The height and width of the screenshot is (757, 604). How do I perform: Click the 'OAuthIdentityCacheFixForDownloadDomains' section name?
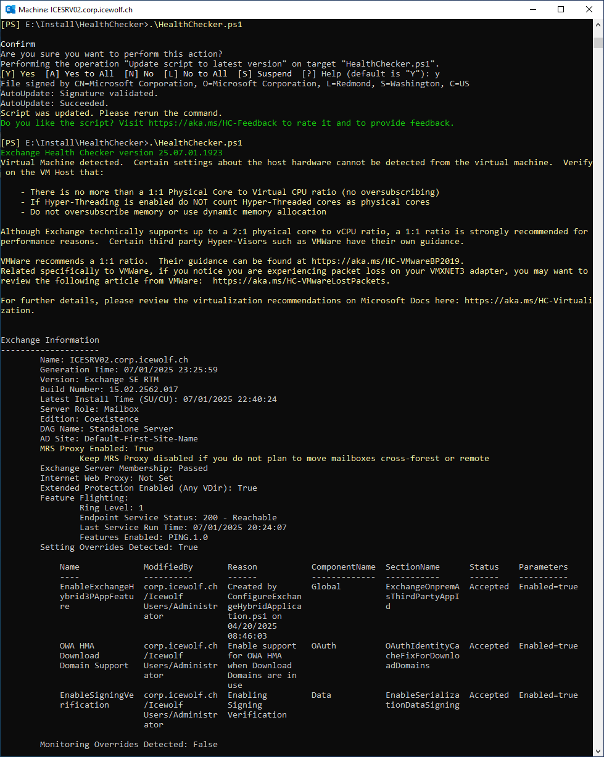coord(423,656)
